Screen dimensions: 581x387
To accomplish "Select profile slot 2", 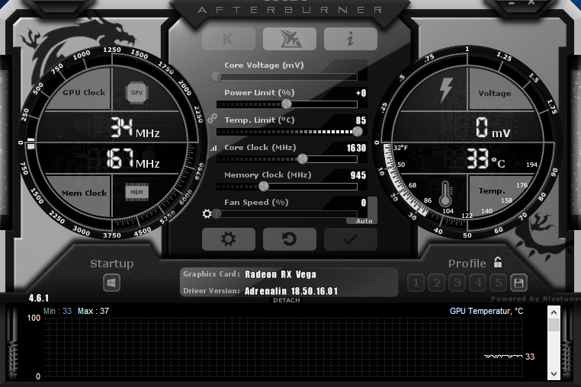I will (x=437, y=283).
